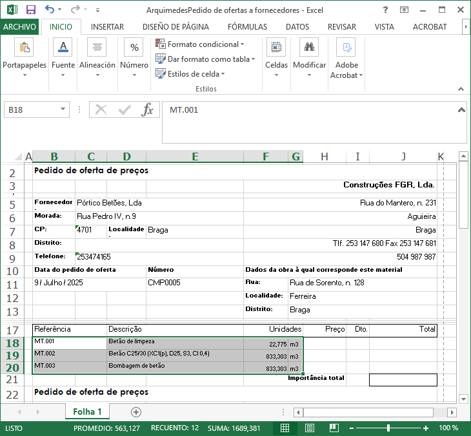This screenshot has height=436, width=471.
Task: Click the Importância total empty box cell
Action: point(403,380)
